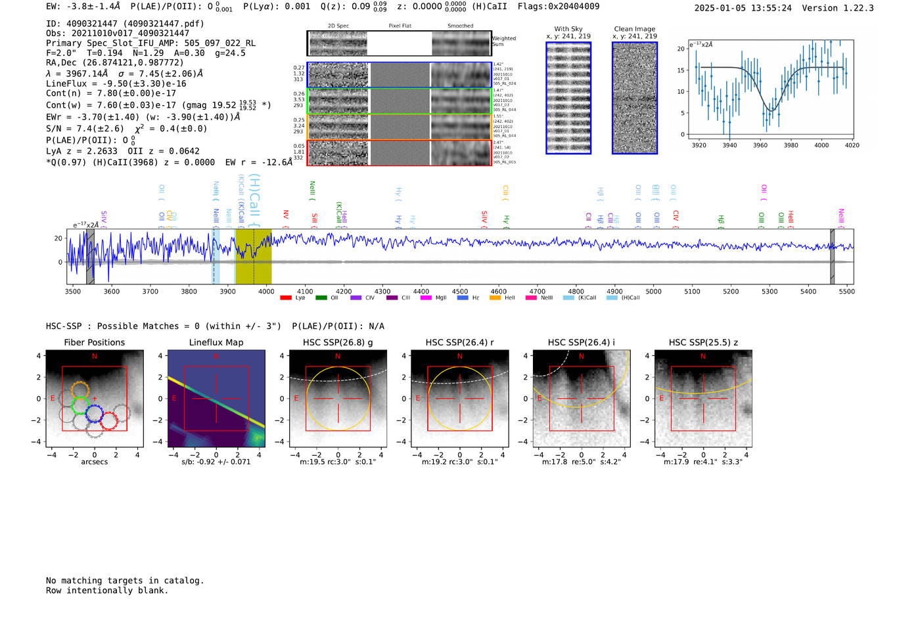The image size is (920, 626).
Task: Click the timestamp 2025-01-05 13:55:24
Action: tap(743, 8)
